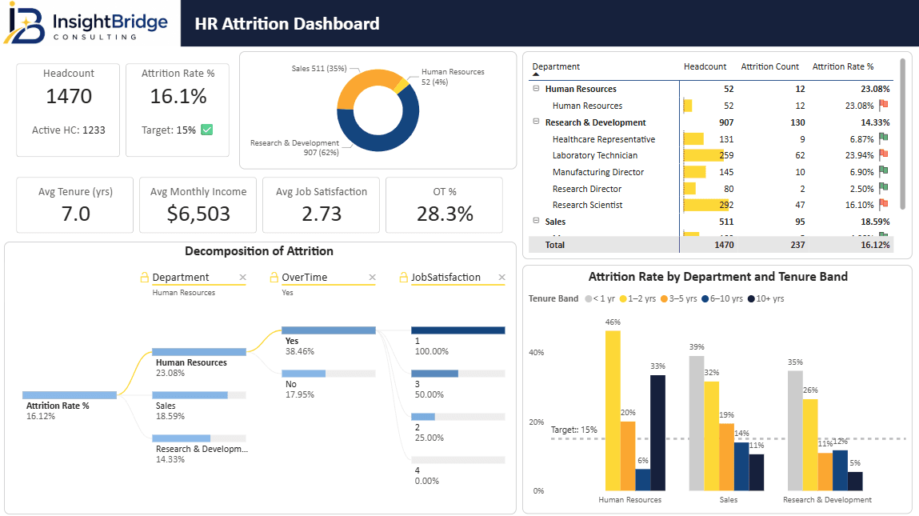Select JobSatisfaction 2 node at 25.00%

458,417
